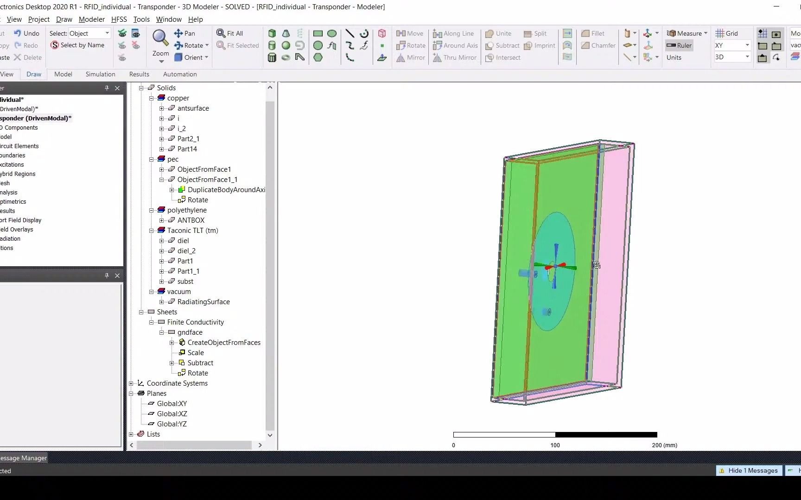The width and height of the screenshot is (801, 500).
Task: Expand the ANTBOX tree item
Action: (x=161, y=220)
